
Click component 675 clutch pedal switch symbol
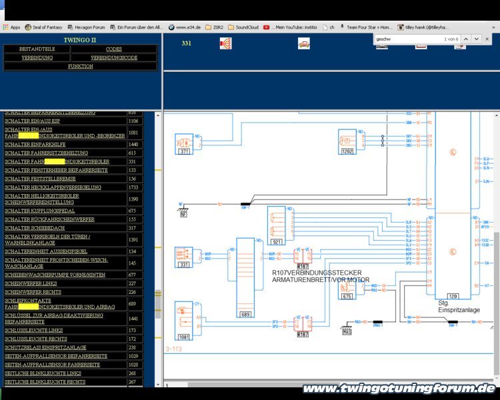[347, 289]
